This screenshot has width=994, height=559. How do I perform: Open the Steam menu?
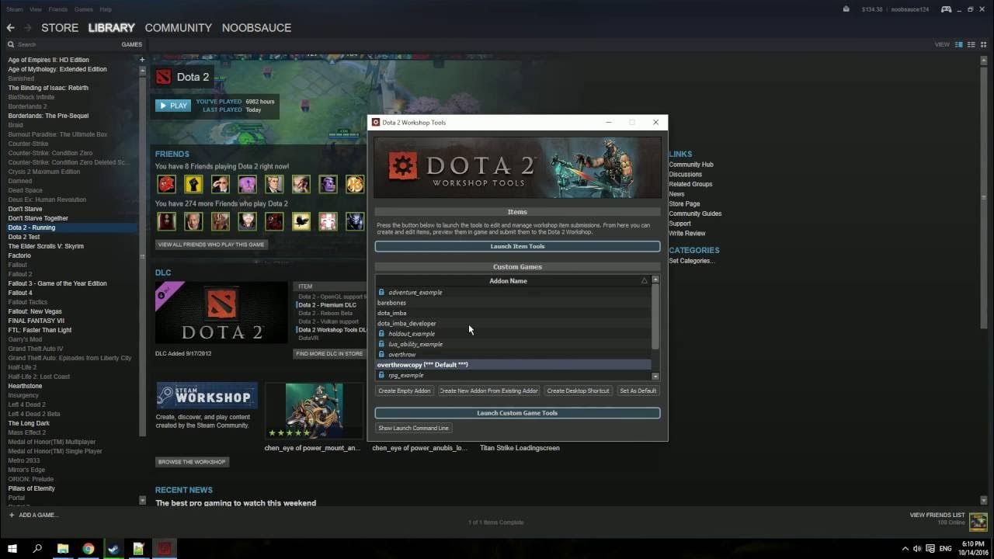tap(14, 9)
